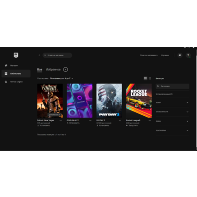Screen dimensions: 197x197
Task: Open Unreal Engine section in sidebar
Action: pyautogui.click(x=16, y=82)
